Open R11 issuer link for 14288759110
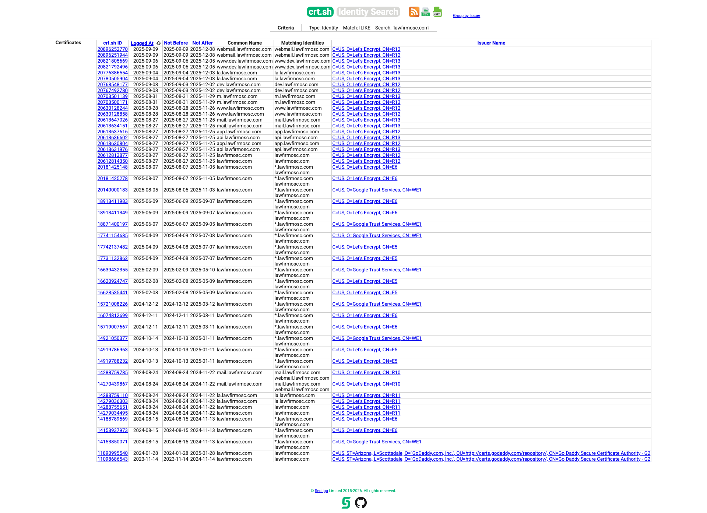 pyautogui.click(x=366, y=395)
